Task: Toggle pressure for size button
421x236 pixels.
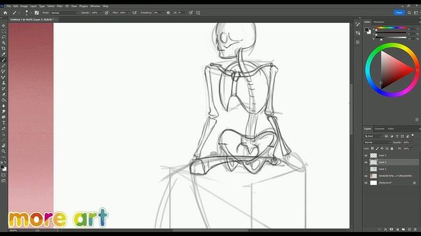Action: (x=191, y=12)
